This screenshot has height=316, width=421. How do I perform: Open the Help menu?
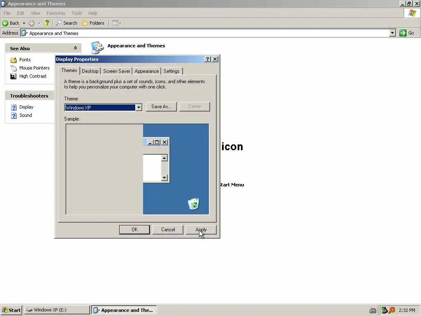93,13
